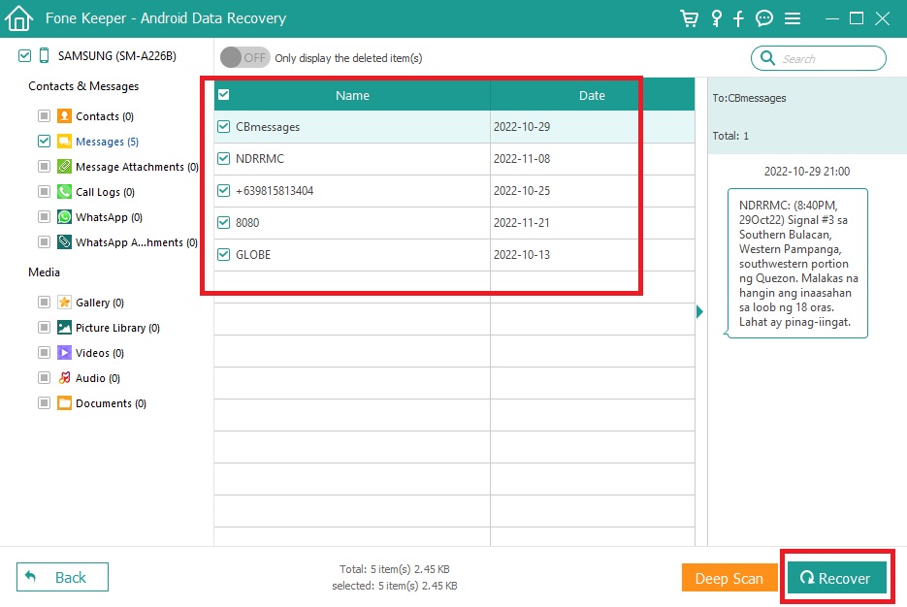The image size is (907, 607).
Task: Click the home icon in title bar
Action: [19, 18]
